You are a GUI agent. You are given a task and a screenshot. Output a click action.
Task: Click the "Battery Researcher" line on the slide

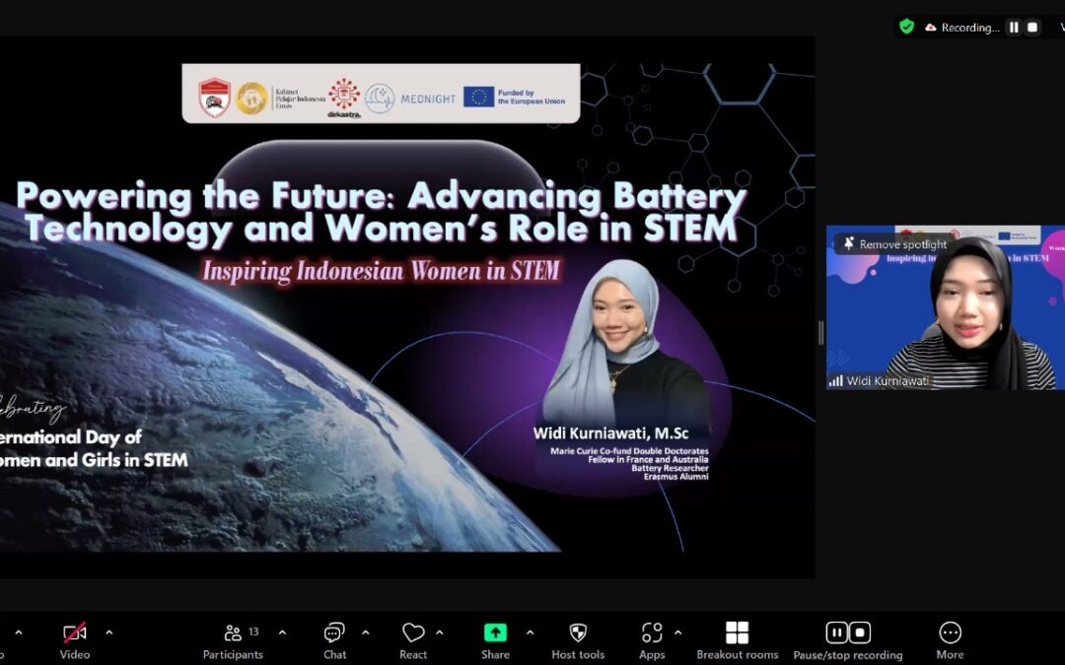(x=670, y=468)
